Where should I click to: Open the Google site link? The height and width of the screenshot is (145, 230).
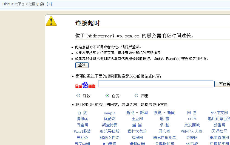tap(110, 113)
